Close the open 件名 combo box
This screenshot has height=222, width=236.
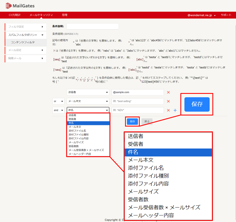tap(88, 110)
